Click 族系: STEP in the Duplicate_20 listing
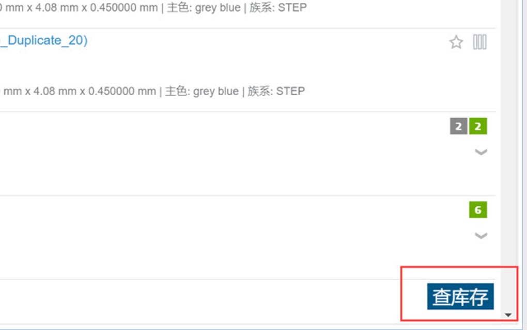The height and width of the screenshot is (330, 527). (x=276, y=91)
